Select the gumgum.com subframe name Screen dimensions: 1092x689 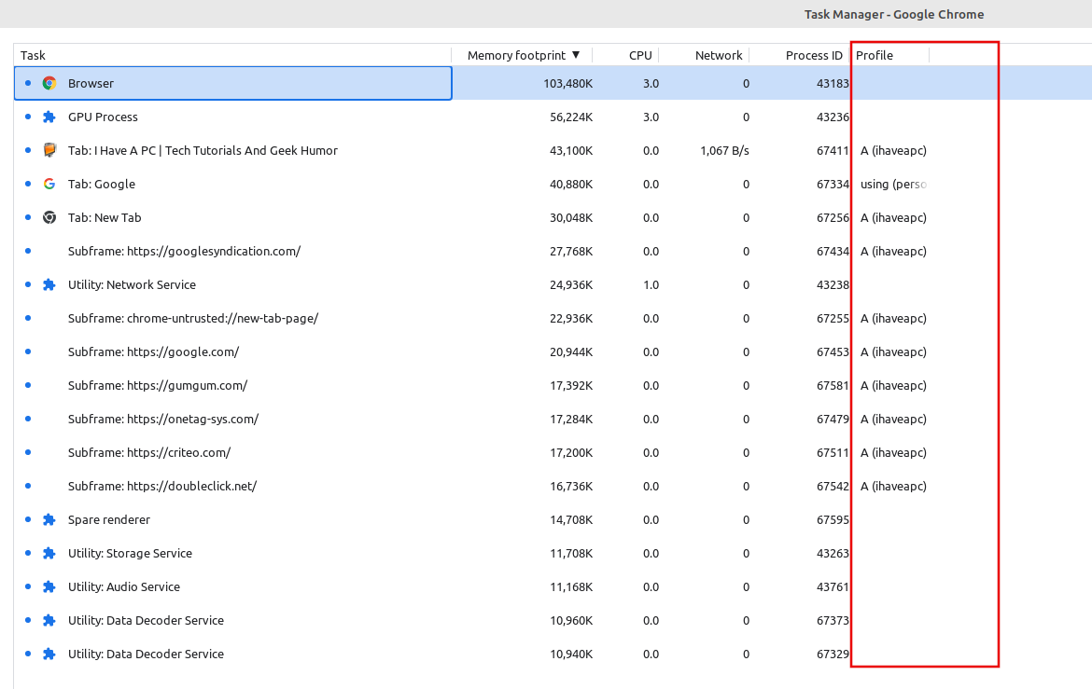pyautogui.click(x=158, y=386)
